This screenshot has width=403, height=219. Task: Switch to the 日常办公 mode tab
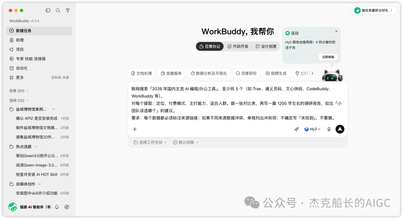[210, 47]
